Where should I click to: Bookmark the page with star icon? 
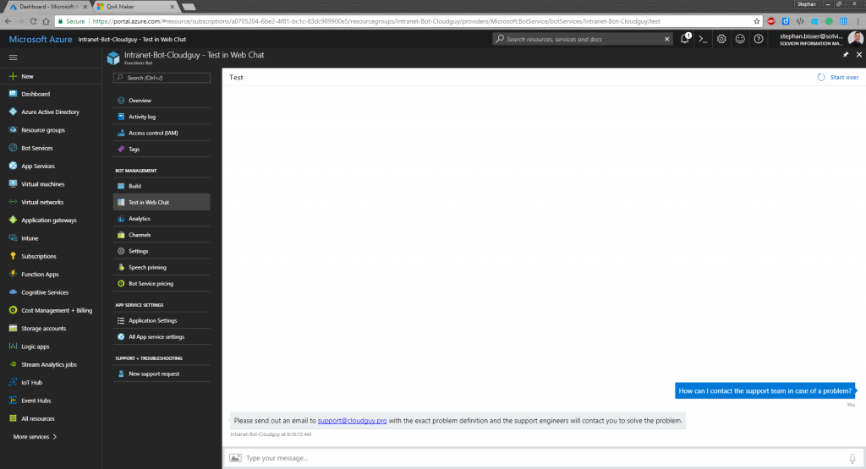[x=757, y=21]
